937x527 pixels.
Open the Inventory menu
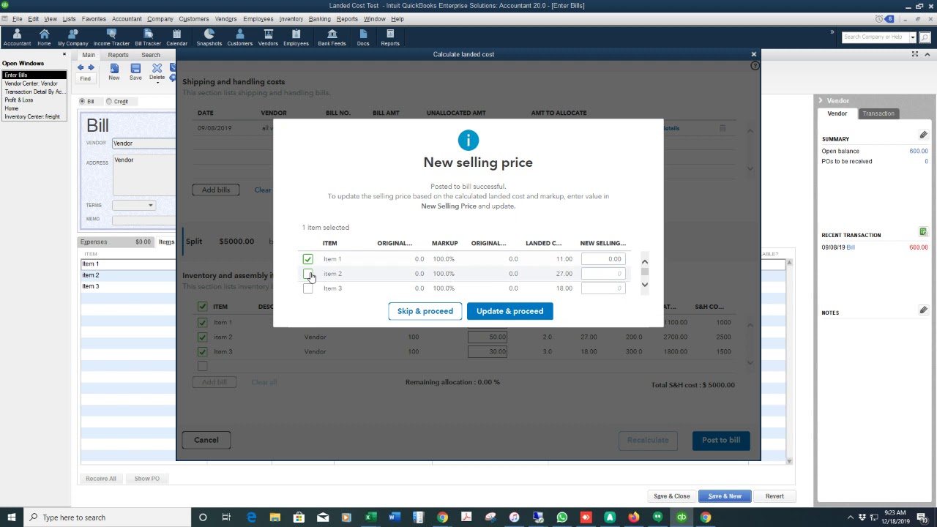pyautogui.click(x=291, y=19)
